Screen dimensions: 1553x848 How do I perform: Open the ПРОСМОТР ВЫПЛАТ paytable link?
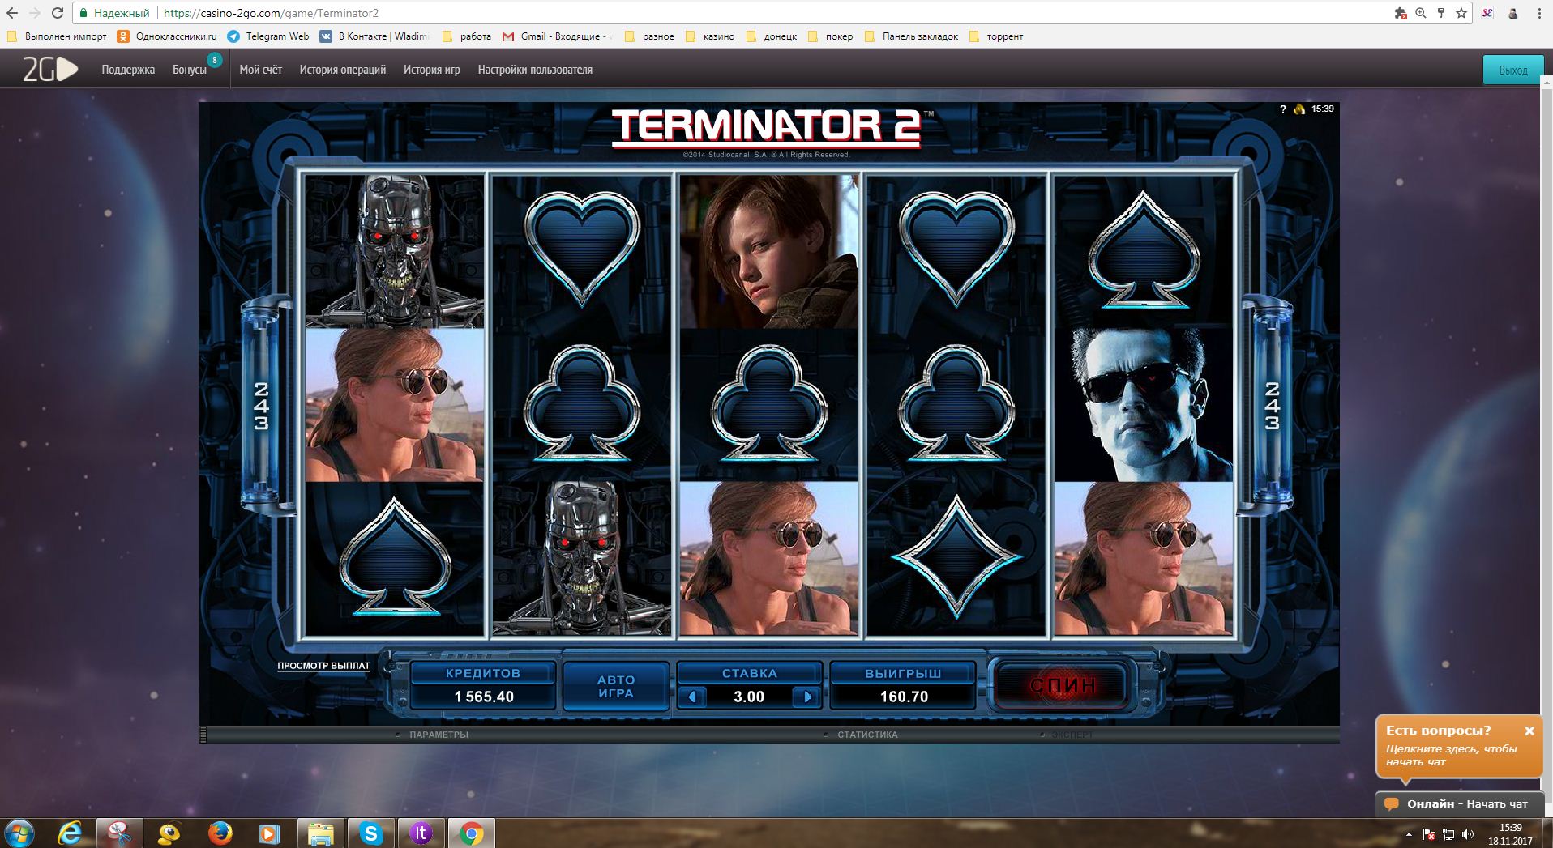coord(323,666)
